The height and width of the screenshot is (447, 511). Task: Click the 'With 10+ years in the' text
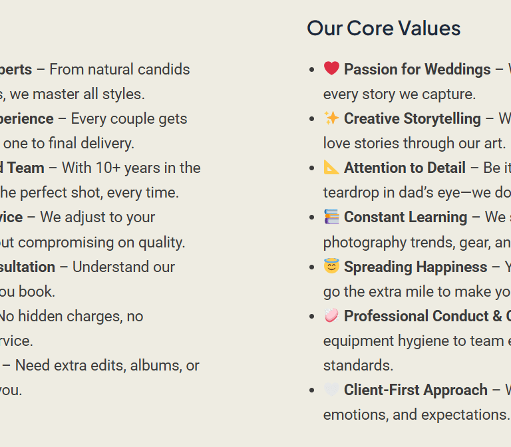[x=131, y=168]
